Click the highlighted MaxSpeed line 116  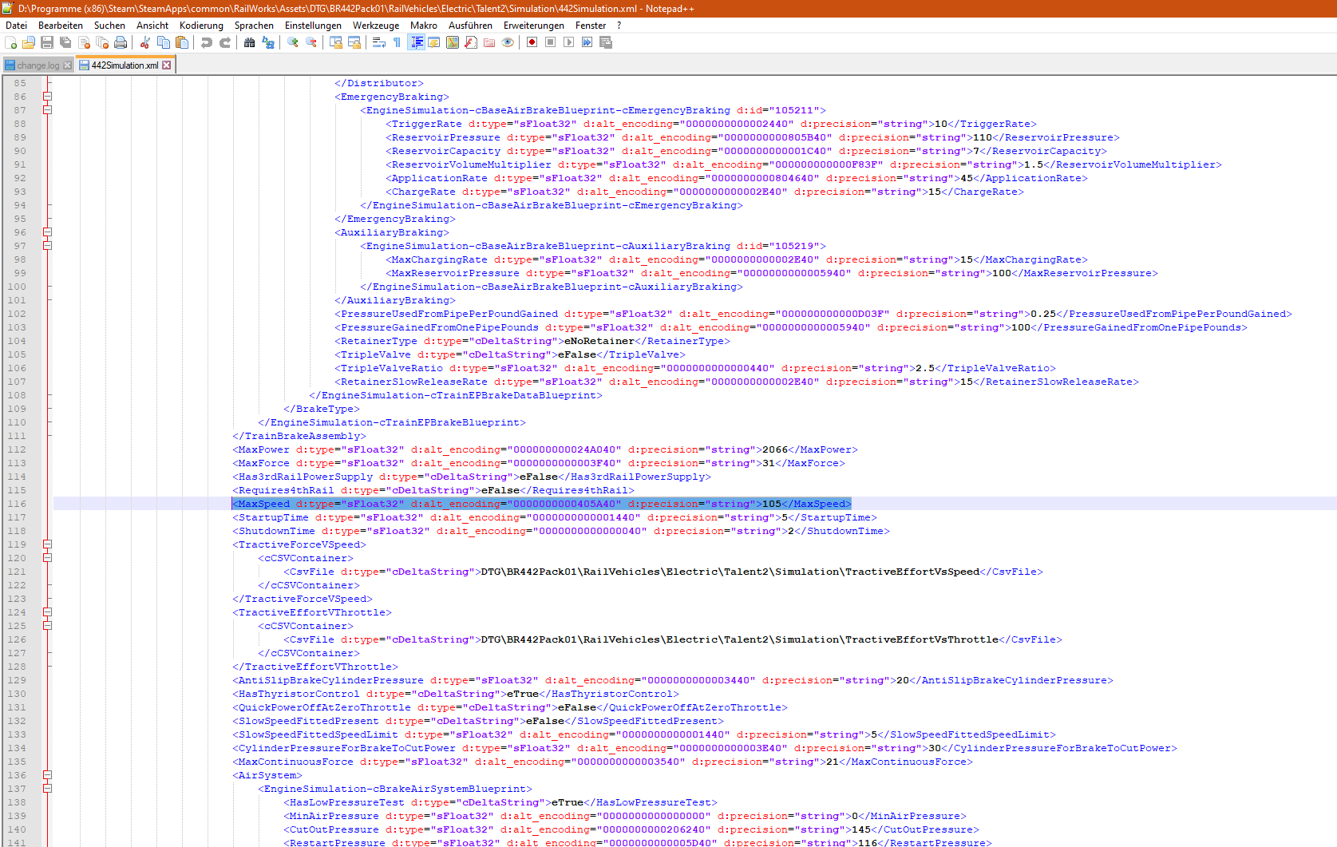[x=541, y=504]
